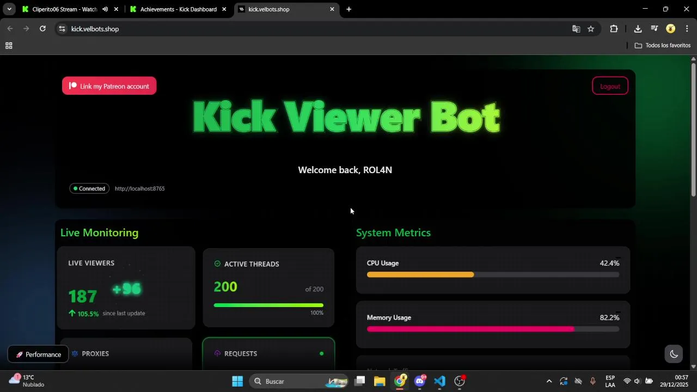Click the http://localhost:8765 address text
This screenshot has height=392, width=697.
coord(139,188)
